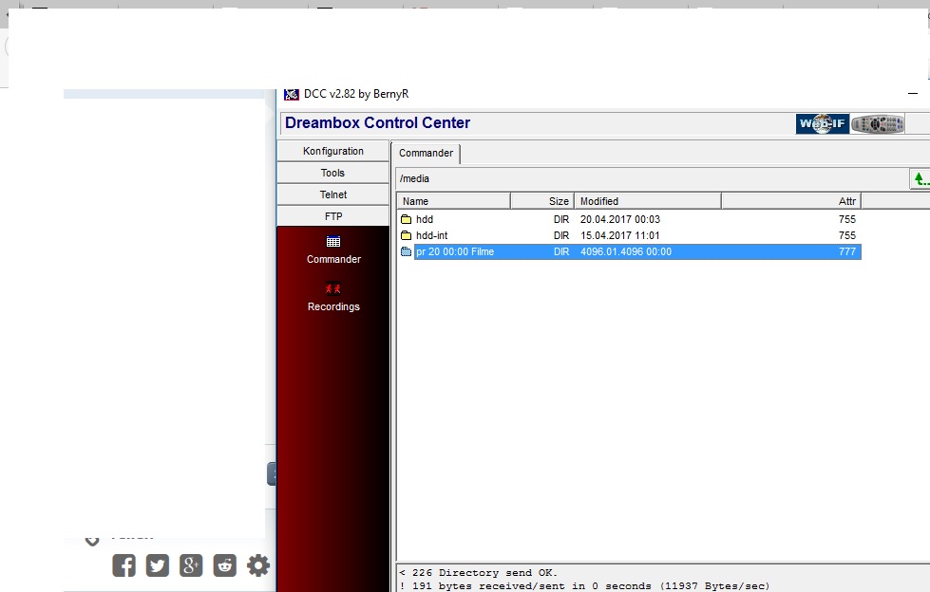Click the DCC application title icon

(292, 94)
